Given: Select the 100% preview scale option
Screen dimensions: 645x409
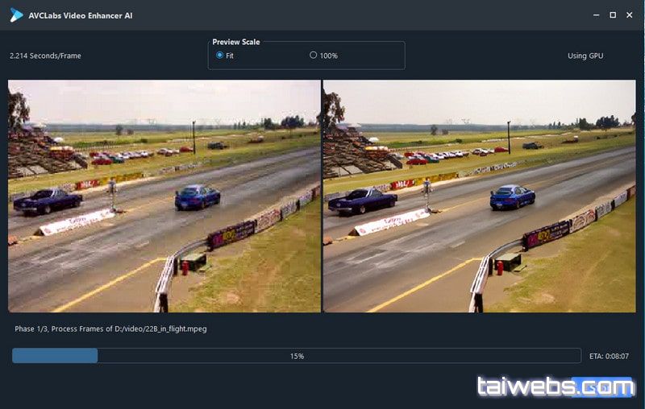Looking at the screenshot, I should click(314, 56).
